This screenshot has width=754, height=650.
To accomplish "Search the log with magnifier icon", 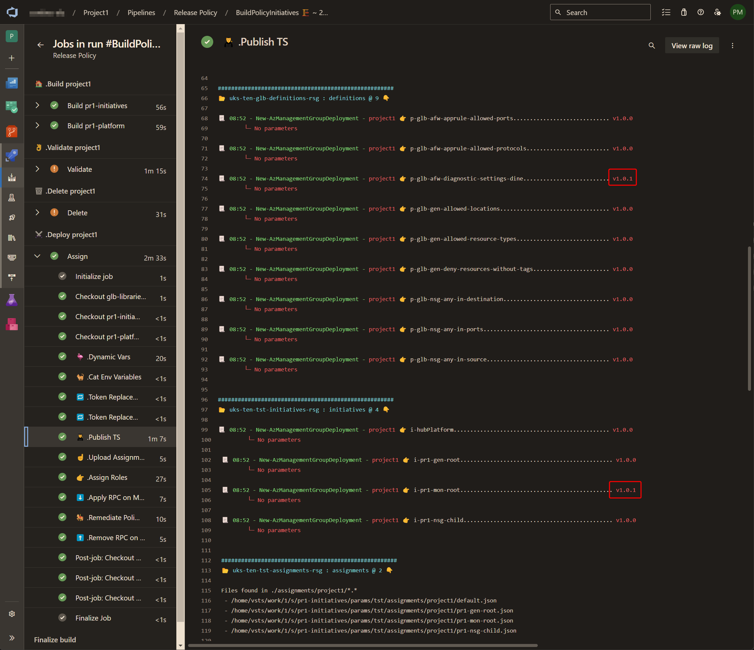I will coord(652,46).
